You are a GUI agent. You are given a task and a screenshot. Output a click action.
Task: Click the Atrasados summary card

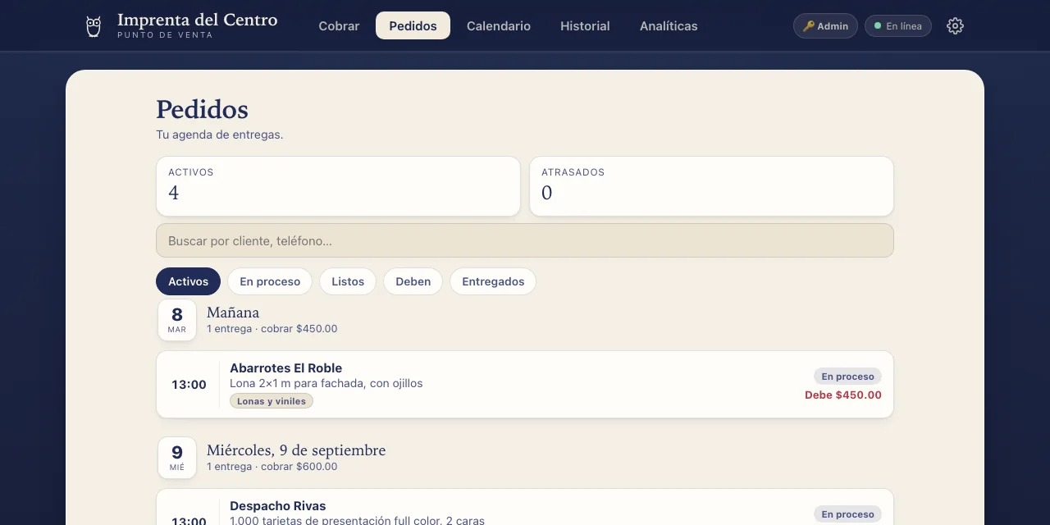[711, 186]
